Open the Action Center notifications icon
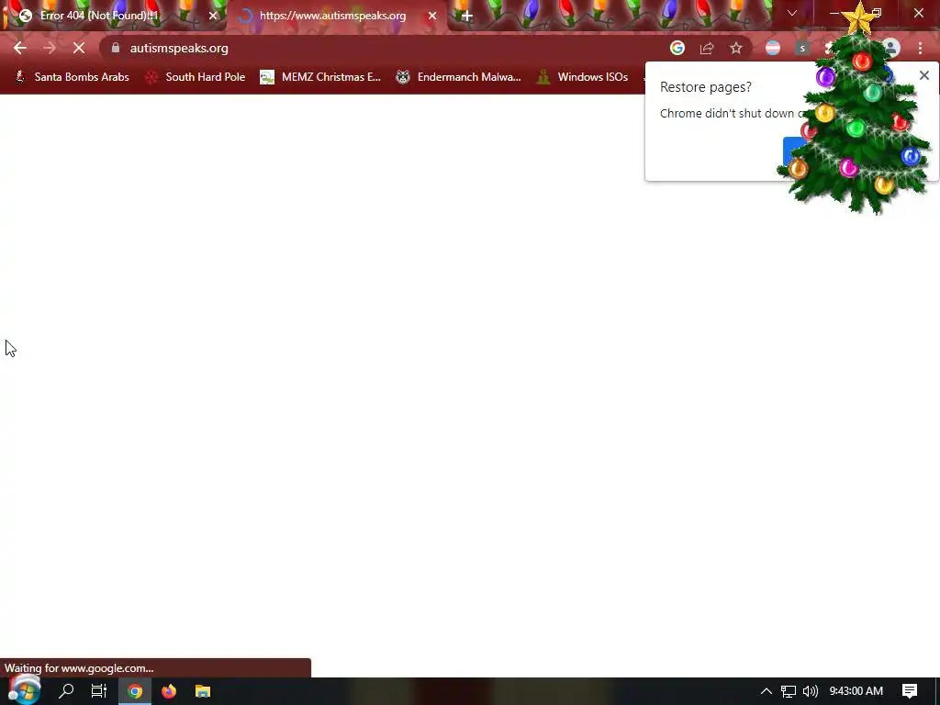 [x=910, y=691]
